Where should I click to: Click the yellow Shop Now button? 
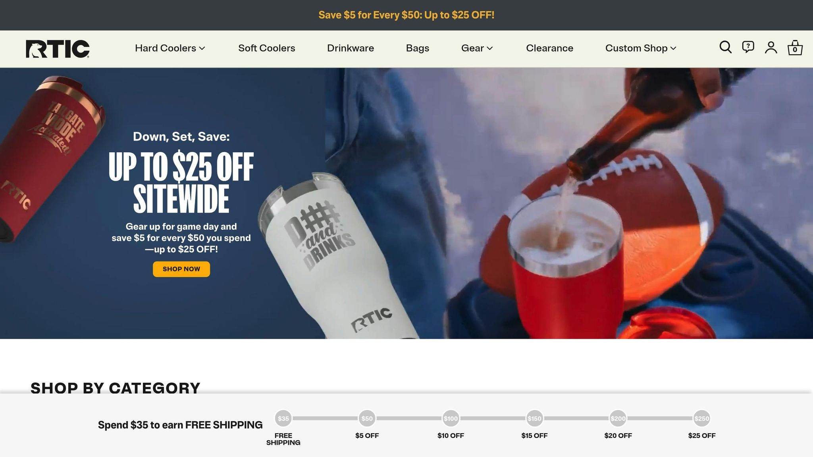[181, 269]
